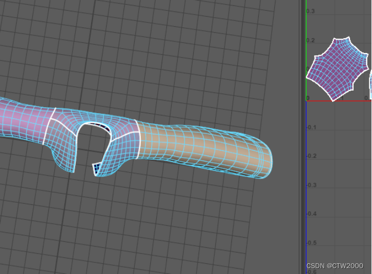
Task: Select the purple upper arm mesh section
Action: [25, 121]
